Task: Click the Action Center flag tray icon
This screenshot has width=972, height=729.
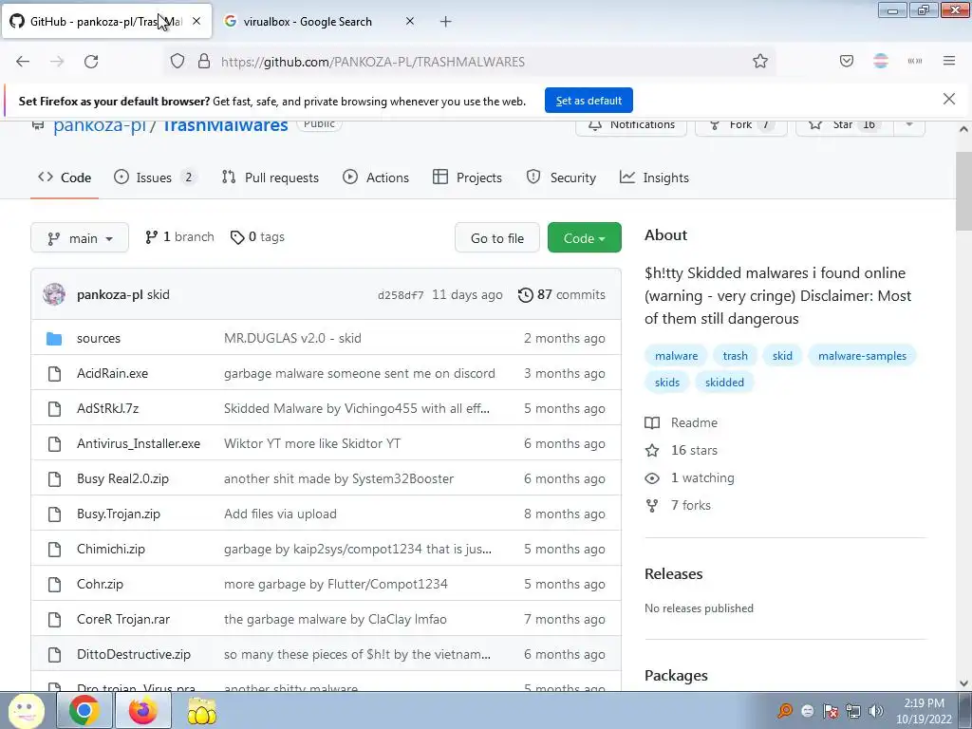Action: (x=830, y=711)
